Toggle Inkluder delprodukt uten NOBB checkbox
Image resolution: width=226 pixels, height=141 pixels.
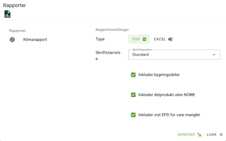133,95
